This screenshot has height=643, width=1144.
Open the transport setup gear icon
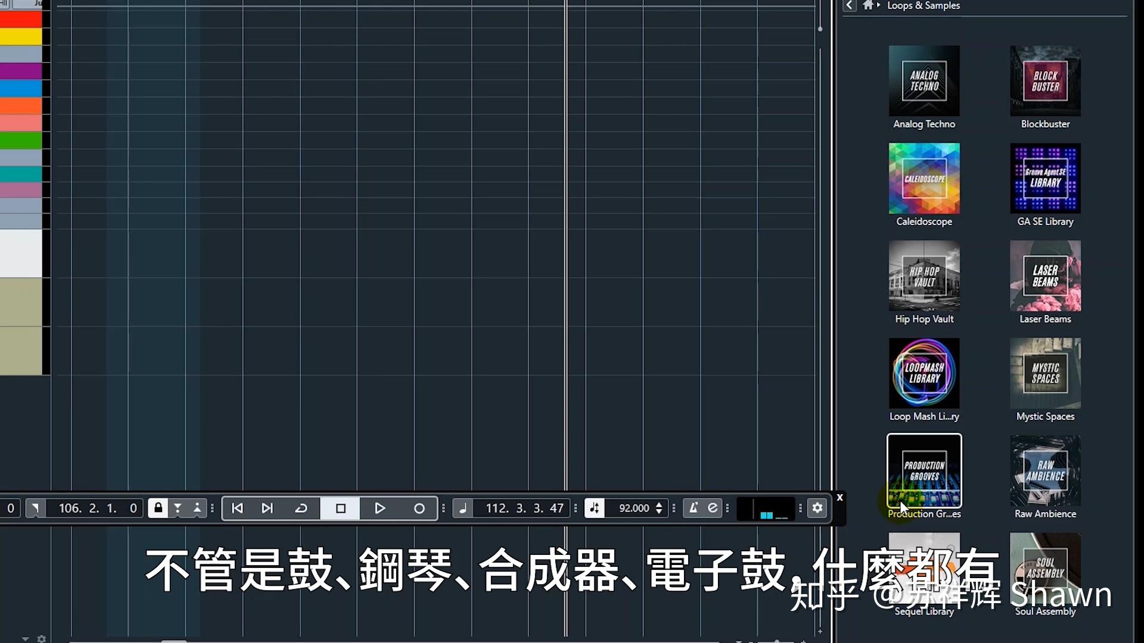point(817,508)
